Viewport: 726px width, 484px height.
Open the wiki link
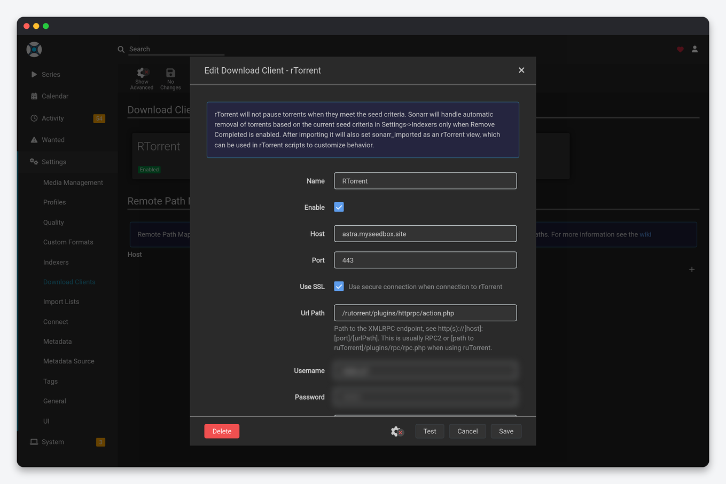coord(645,234)
